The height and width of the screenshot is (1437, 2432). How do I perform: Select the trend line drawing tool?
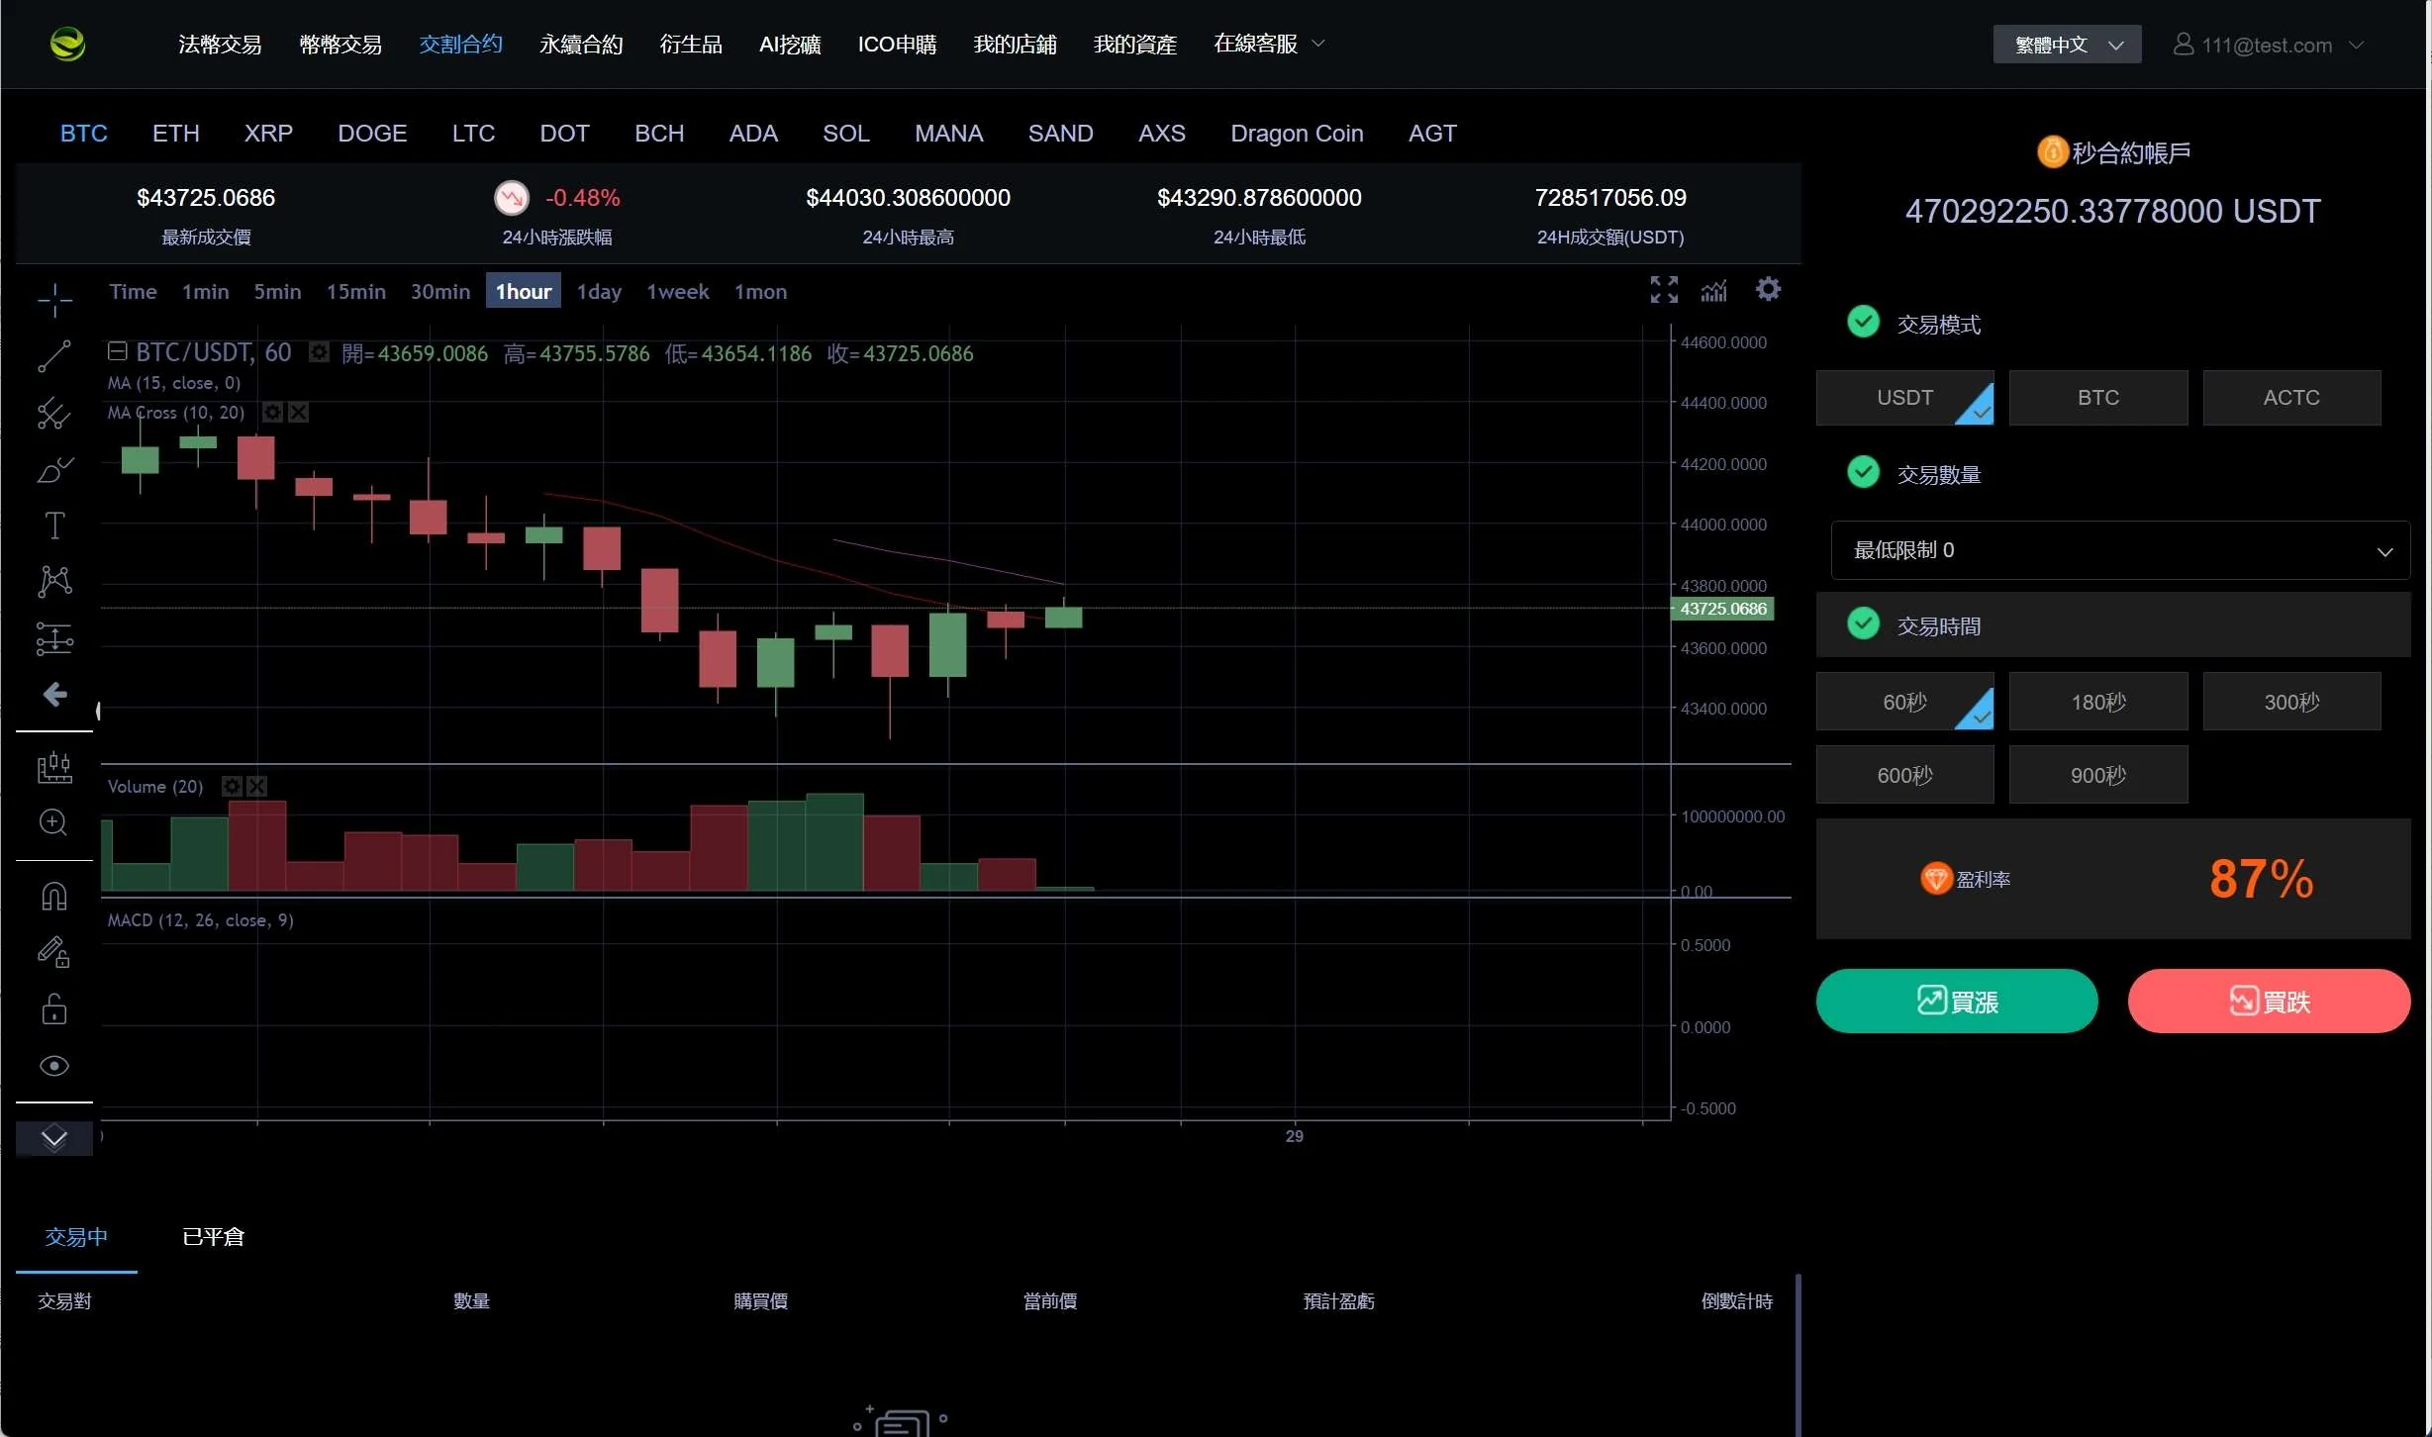tap(54, 356)
